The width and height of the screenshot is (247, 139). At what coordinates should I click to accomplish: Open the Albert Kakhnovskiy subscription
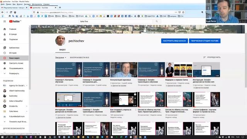point(14,91)
